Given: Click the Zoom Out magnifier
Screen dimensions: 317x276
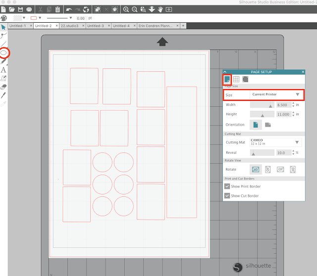Looking at the screenshot, I should click(x=134, y=9).
